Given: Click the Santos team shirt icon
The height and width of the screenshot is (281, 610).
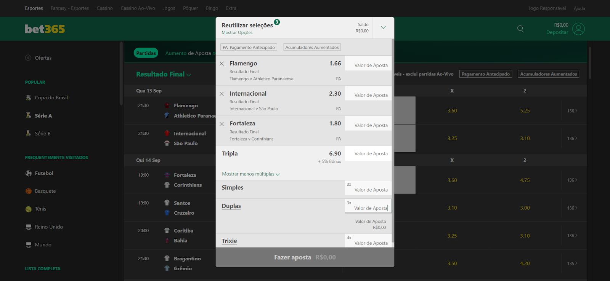Looking at the screenshot, I should pyautogui.click(x=167, y=203).
